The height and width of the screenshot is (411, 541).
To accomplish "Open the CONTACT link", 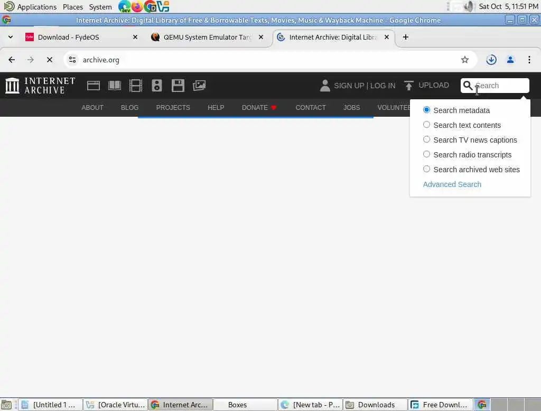I will coord(311,108).
